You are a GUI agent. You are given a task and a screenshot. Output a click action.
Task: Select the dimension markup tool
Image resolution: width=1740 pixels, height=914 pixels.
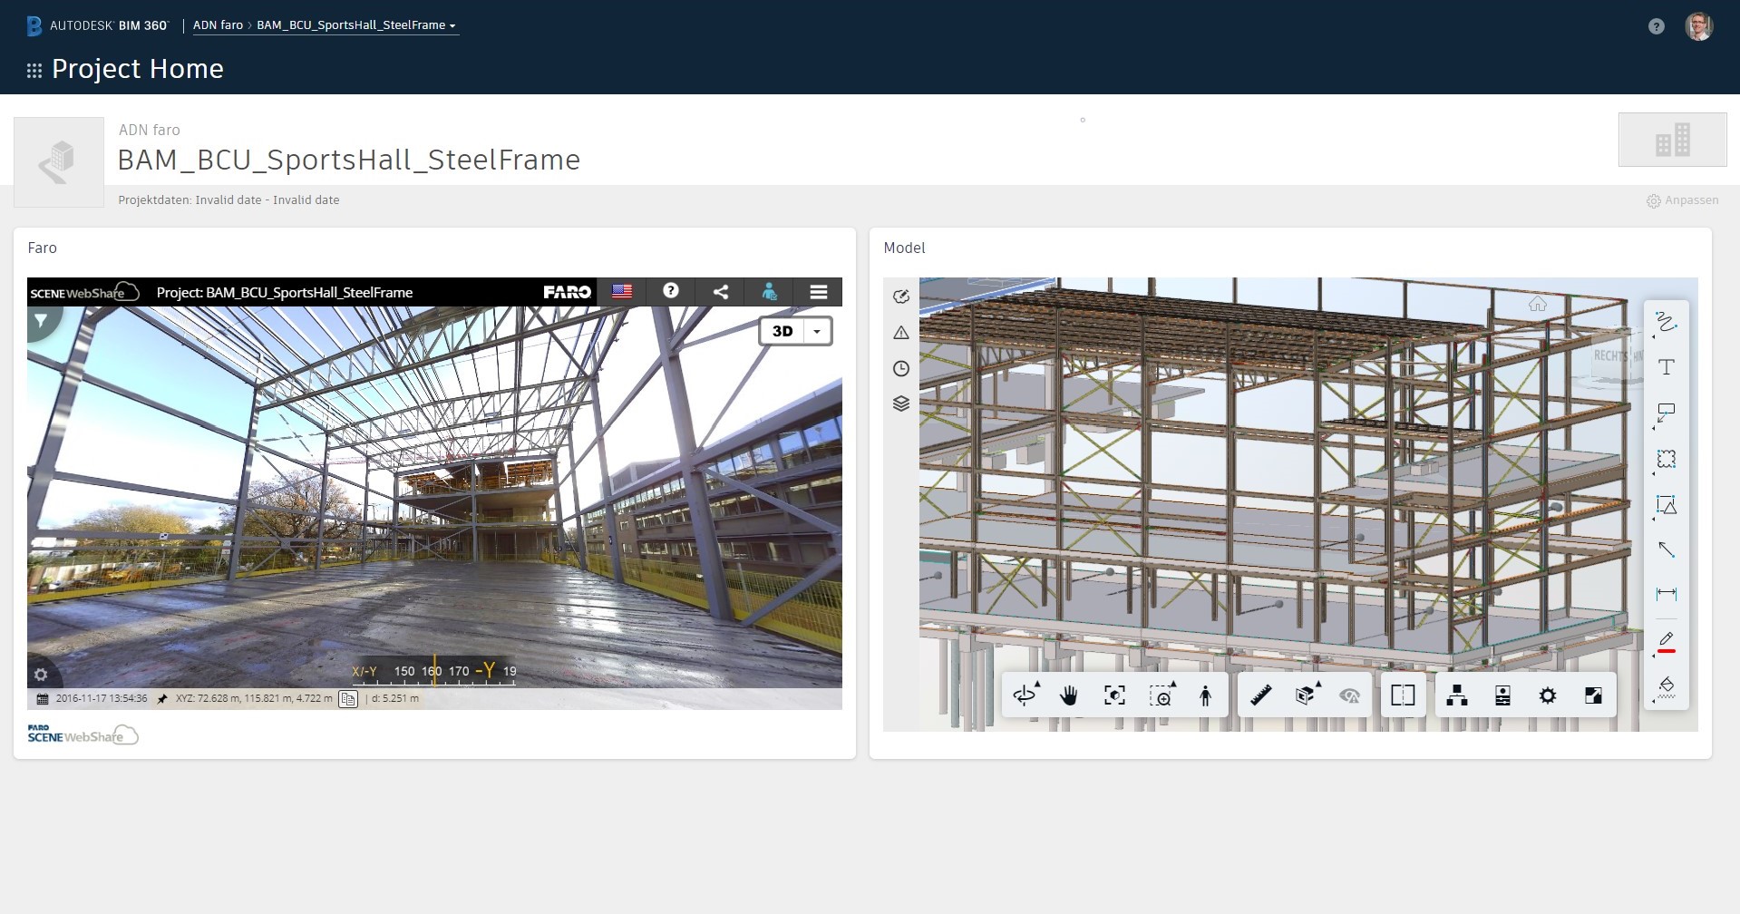pos(1666,594)
